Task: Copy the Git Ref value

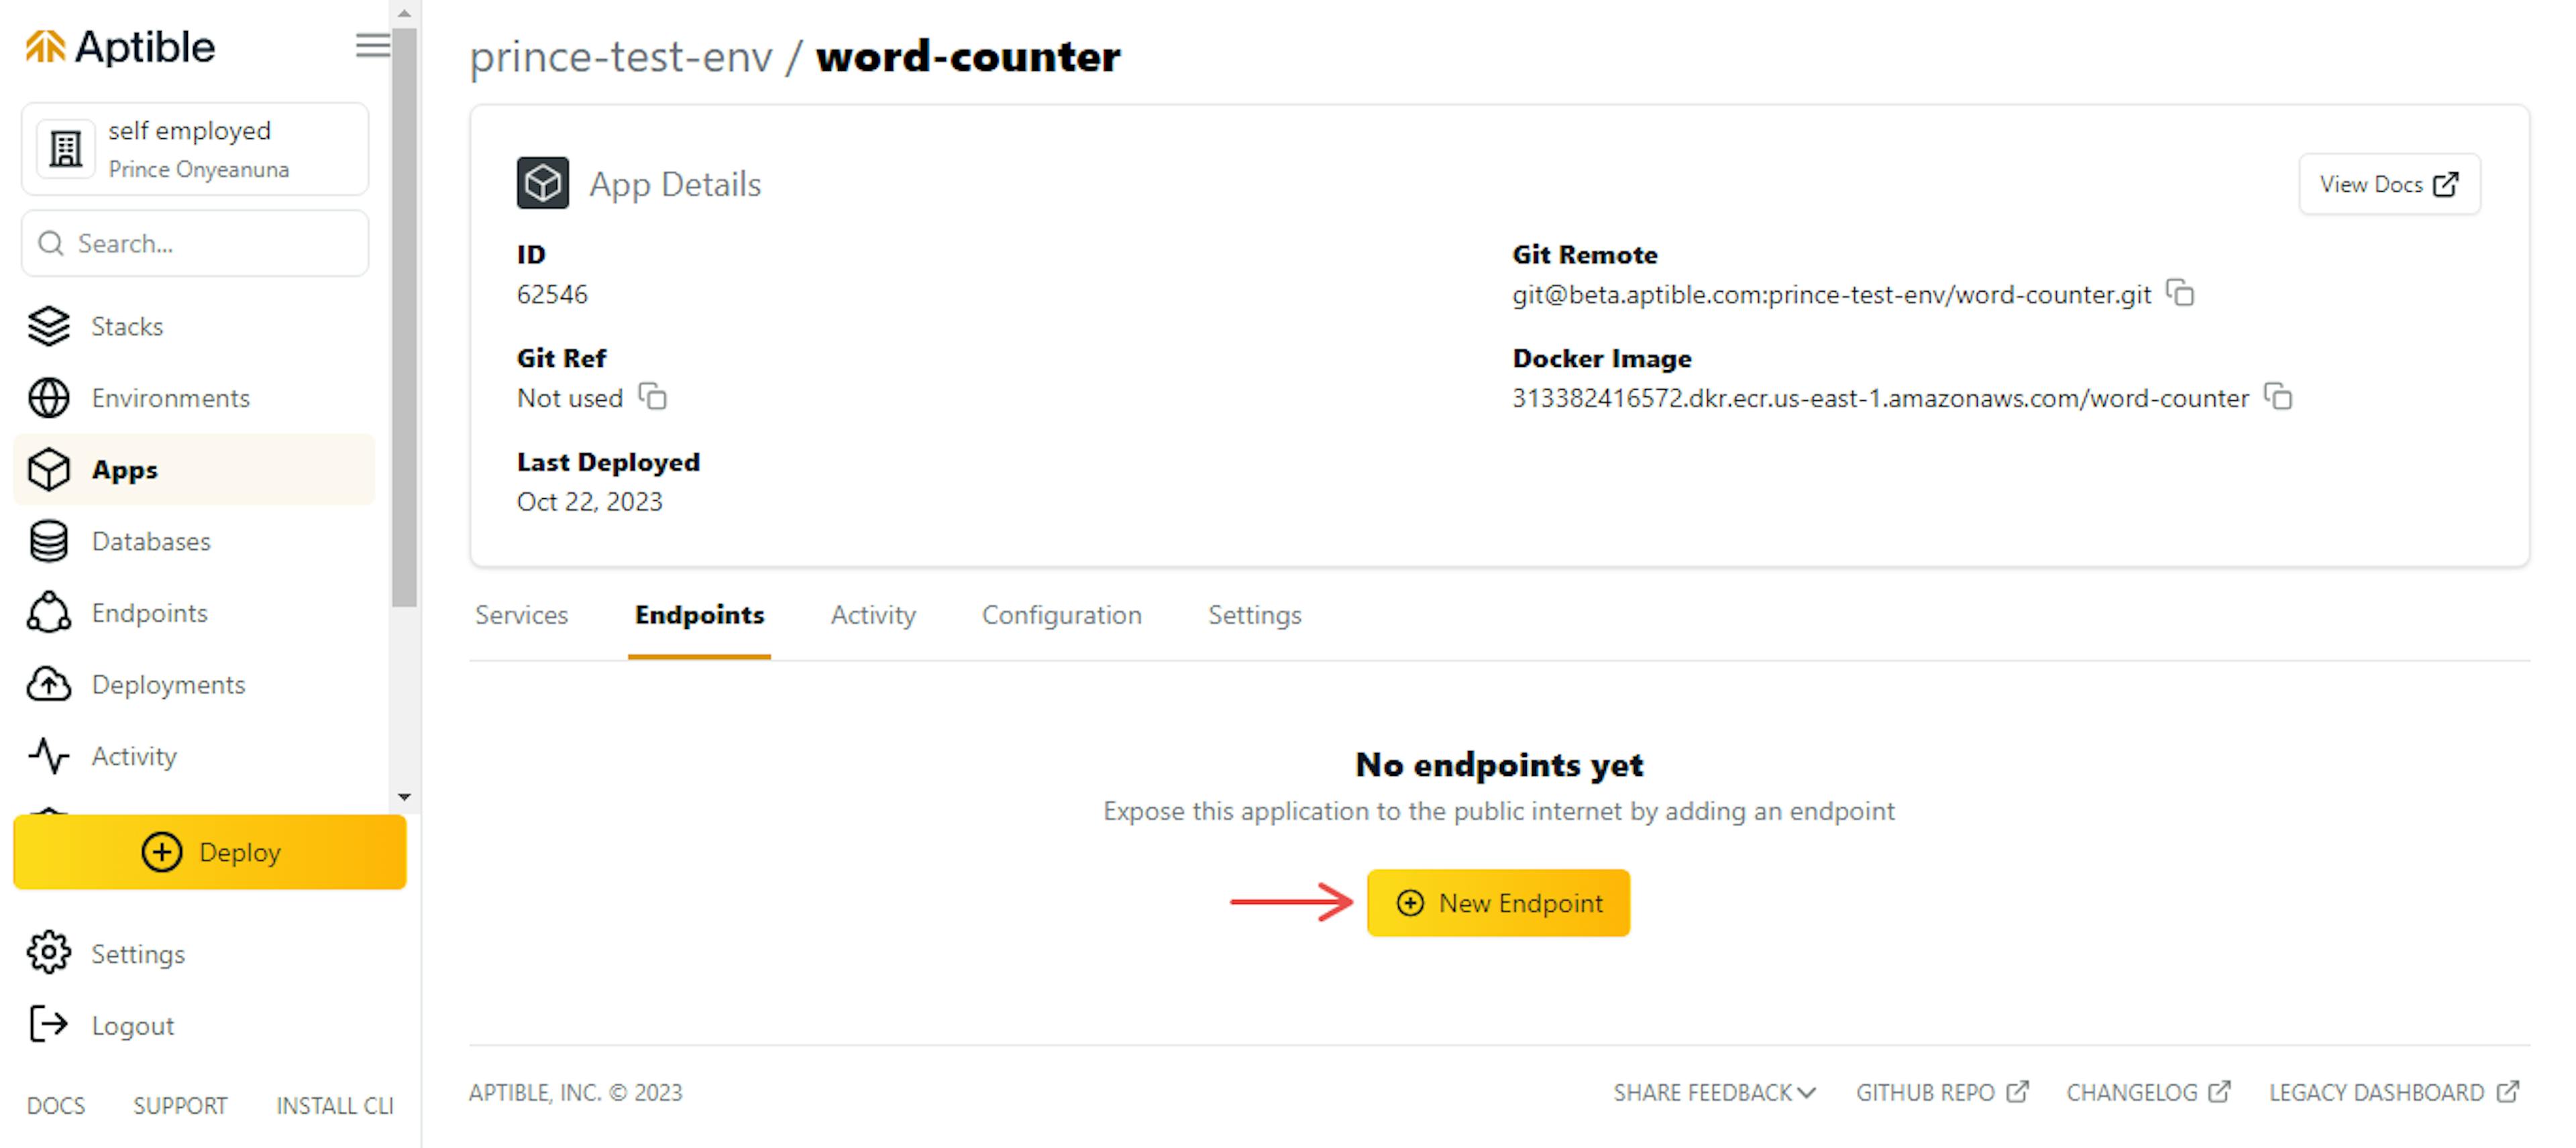Action: point(653,397)
